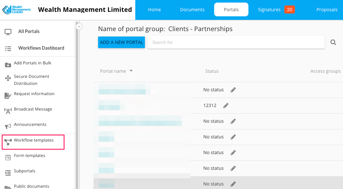Click the Search for input field

coord(236,42)
